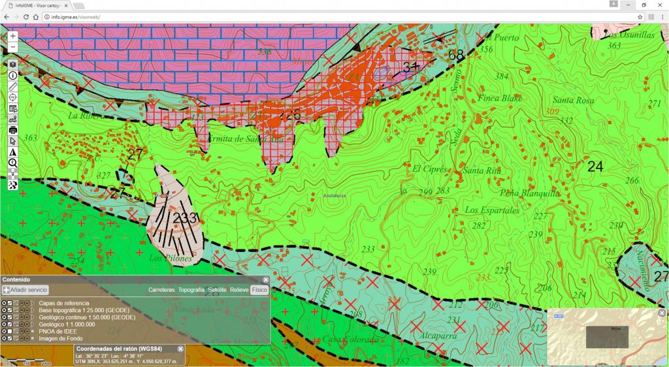Screen dimensions: 669x367
Task: Uncheck Imagen de Fondo layer visibility
Action: click(10, 338)
